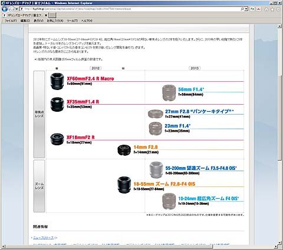This screenshot has height=250, width=283.
Task: Open the お気に入り(A) menu
Action: point(55,21)
